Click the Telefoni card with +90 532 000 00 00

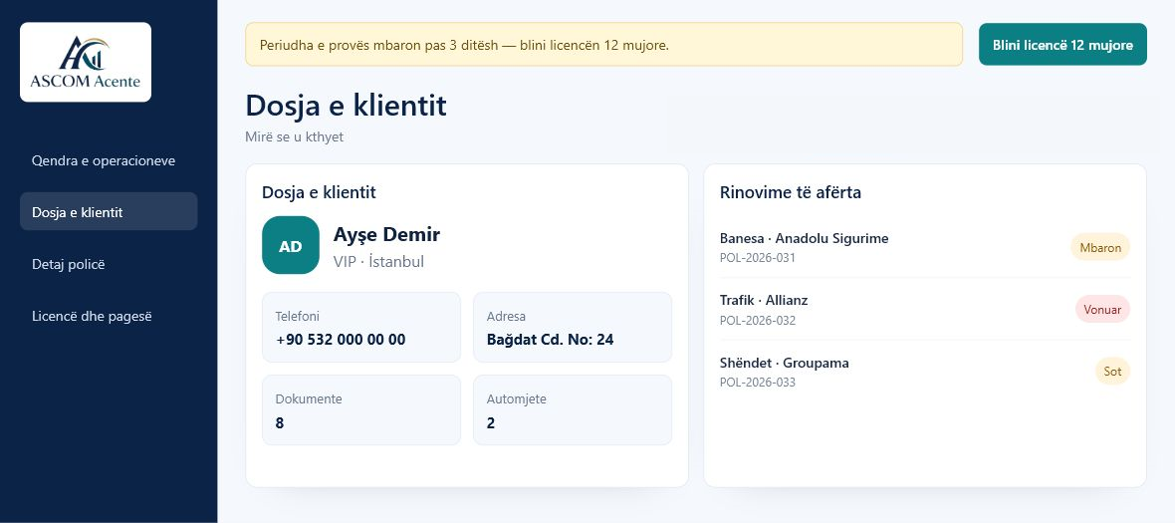361,328
